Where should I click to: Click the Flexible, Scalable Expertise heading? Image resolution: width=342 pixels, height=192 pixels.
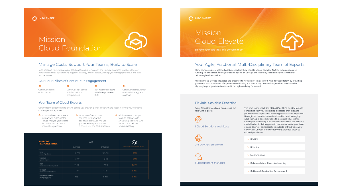click(215, 103)
